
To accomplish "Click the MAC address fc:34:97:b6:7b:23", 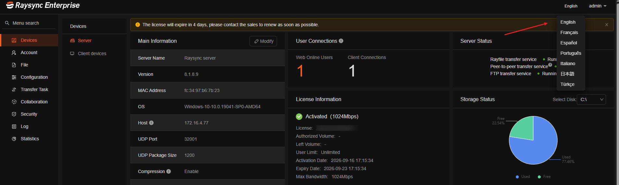I will click(202, 90).
